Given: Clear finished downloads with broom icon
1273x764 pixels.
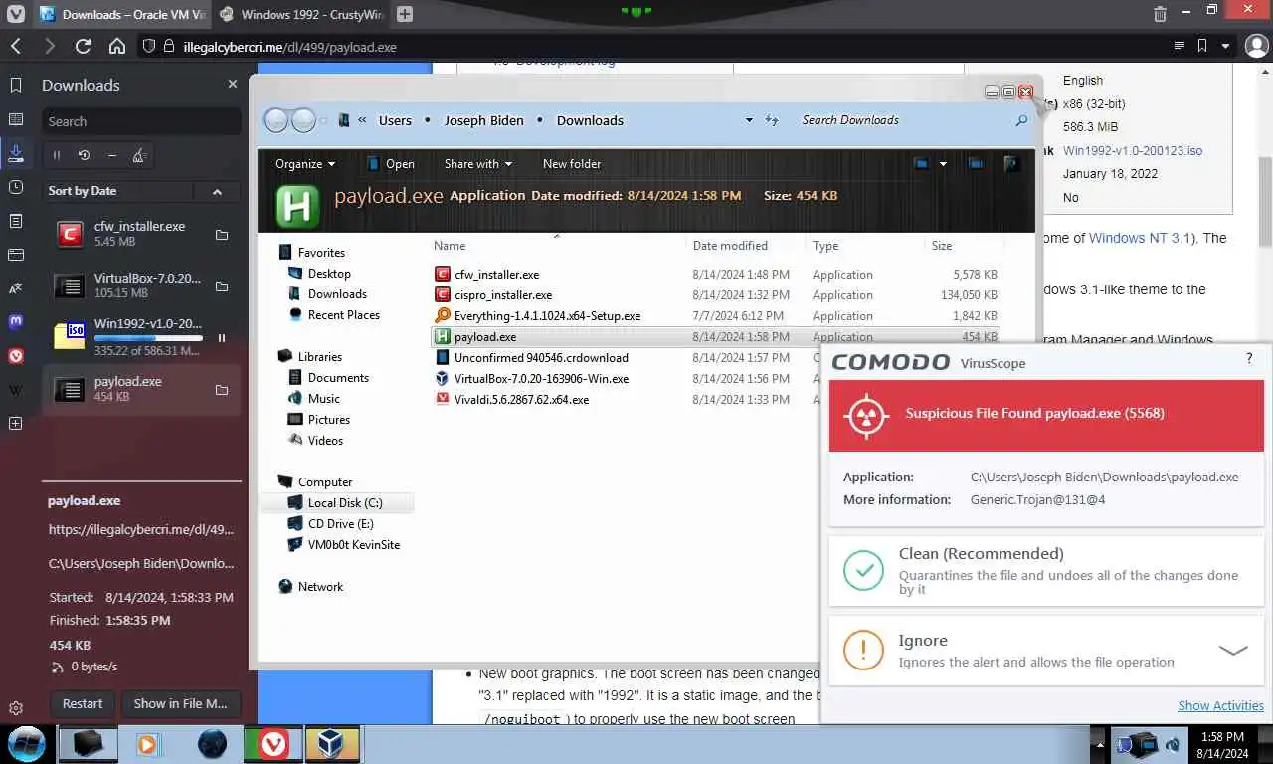Looking at the screenshot, I should tap(140, 155).
